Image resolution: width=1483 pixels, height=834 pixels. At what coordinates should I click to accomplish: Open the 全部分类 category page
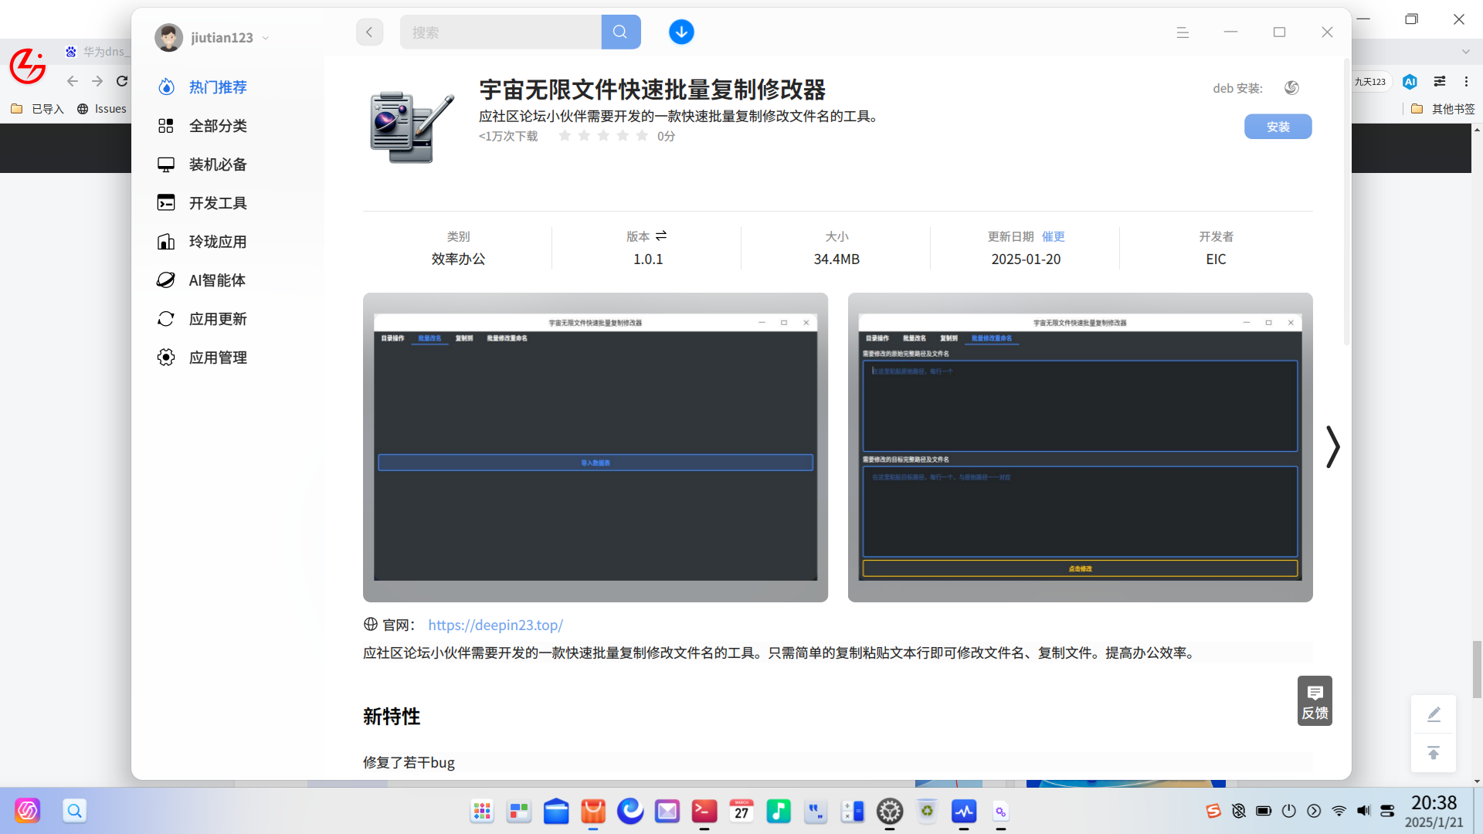[x=218, y=126]
